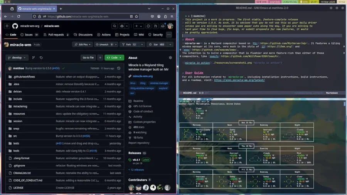Expand Star lists dropdown arrow

(x=170, y=45)
